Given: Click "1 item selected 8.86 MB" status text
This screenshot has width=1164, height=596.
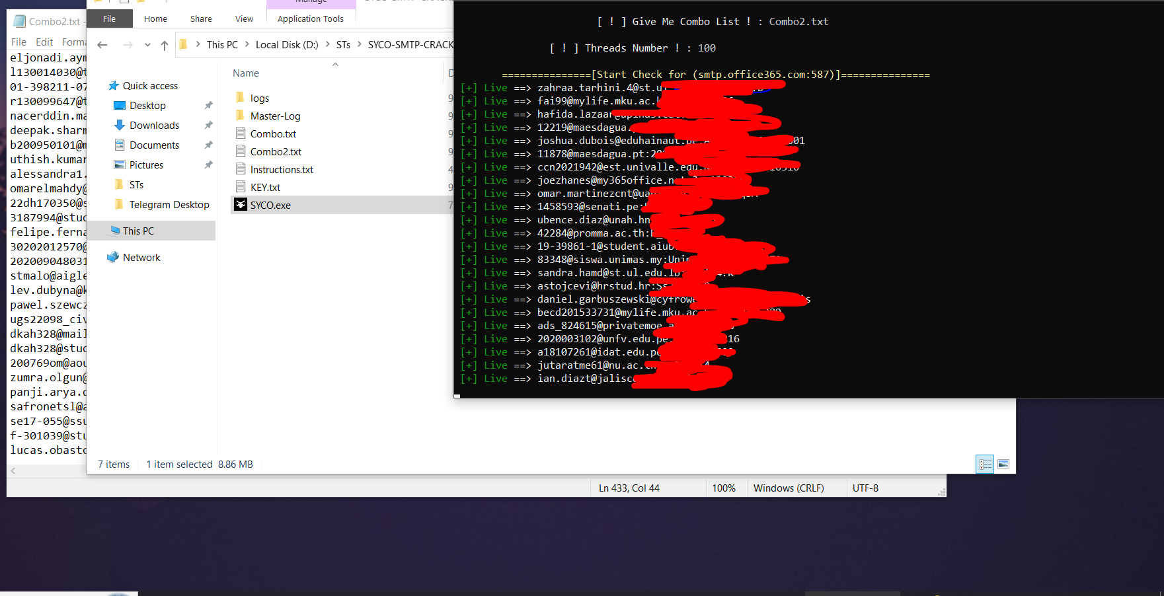Looking at the screenshot, I should (200, 465).
